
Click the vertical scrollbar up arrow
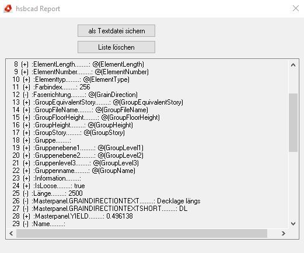(x=293, y=65)
